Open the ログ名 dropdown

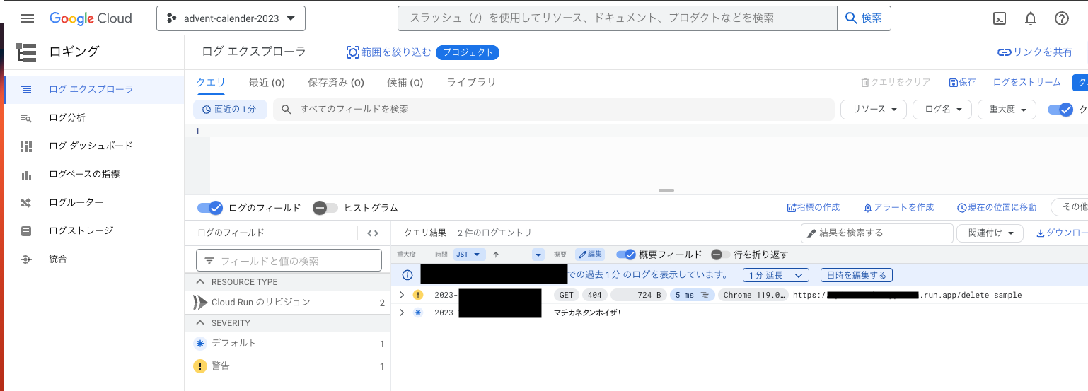point(942,110)
